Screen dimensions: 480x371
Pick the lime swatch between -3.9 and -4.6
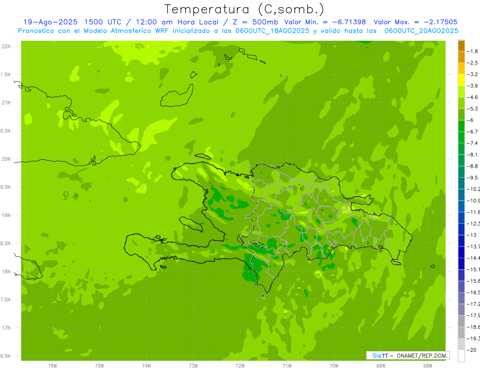click(461, 92)
